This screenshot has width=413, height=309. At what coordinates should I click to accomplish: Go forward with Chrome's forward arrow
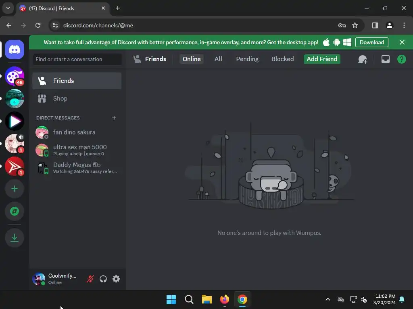[23, 25]
